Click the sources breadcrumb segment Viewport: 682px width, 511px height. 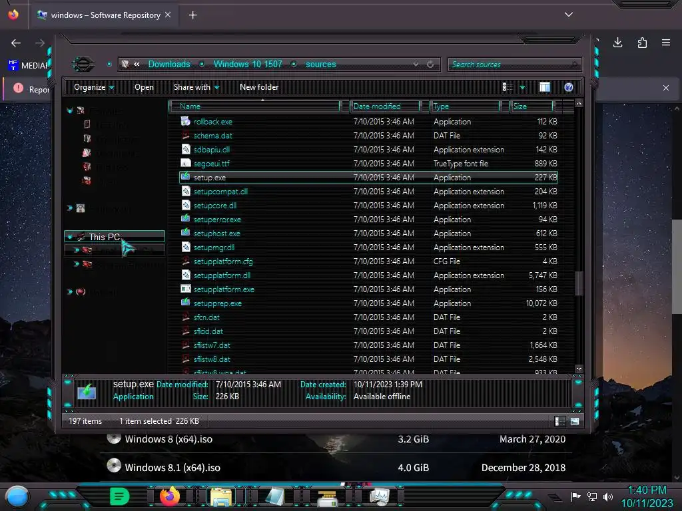pyautogui.click(x=320, y=65)
